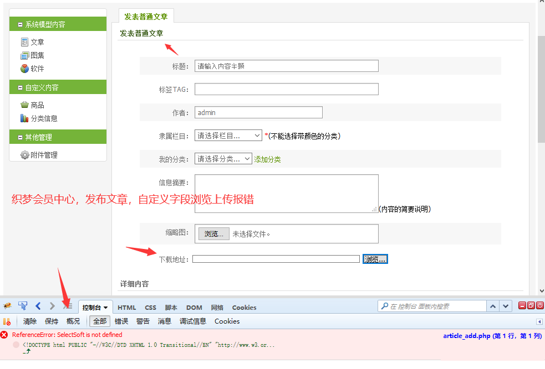Click 浏览 next to 下载地址
The height and width of the screenshot is (369, 545).
[x=375, y=258]
